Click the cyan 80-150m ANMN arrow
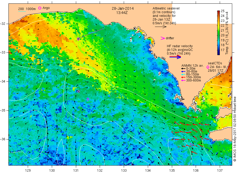Screen dimensions: 238x174 pyautogui.click(x=183, y=74)
